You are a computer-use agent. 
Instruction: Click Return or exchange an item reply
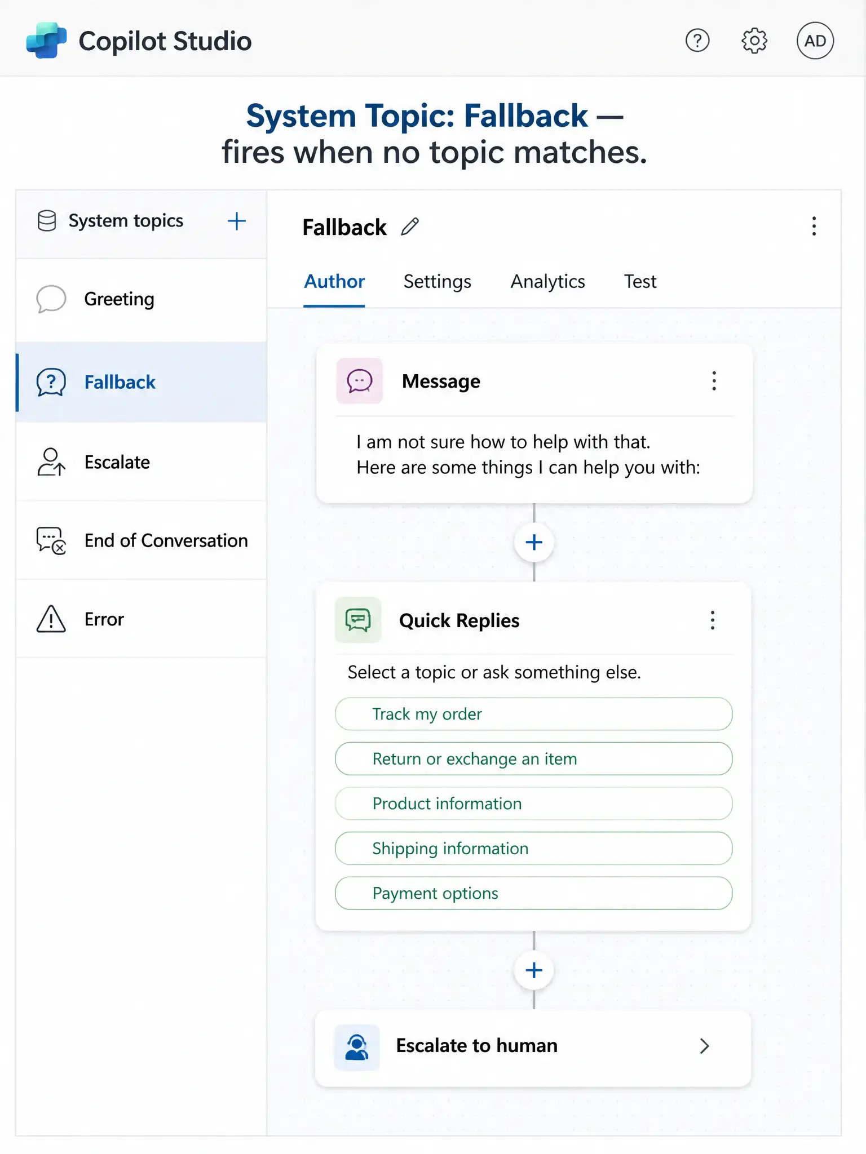tap(534, 758)
